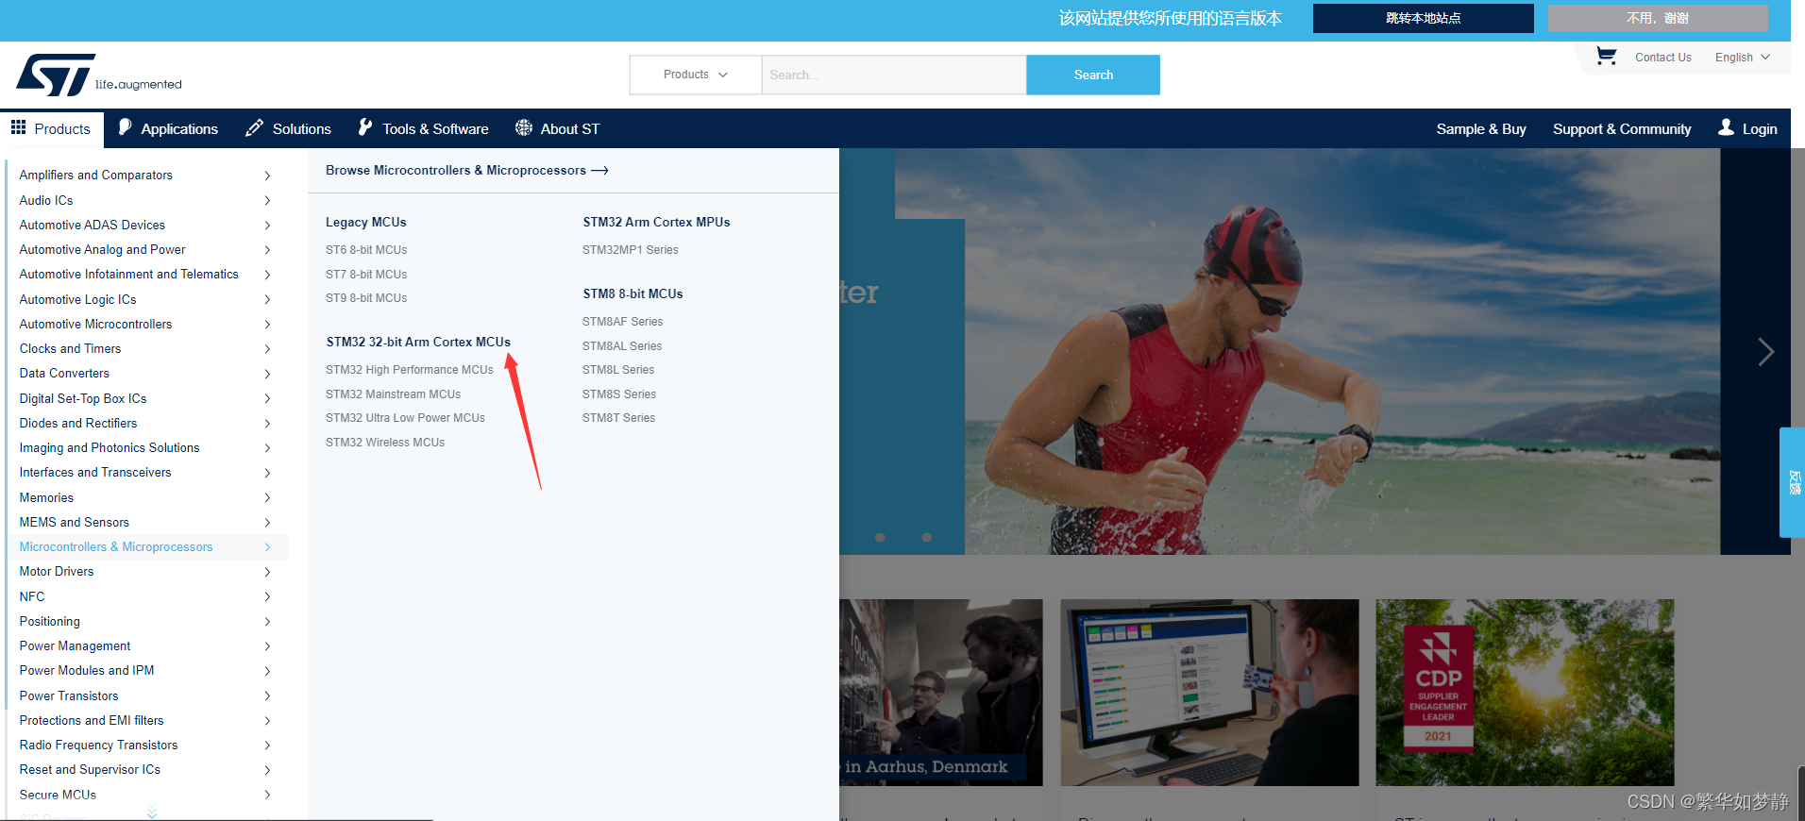
Task: Click the arrow beside Browse Microcontrollers & Microprocessors
Action: pyautogui.click(x=599, y=171)
